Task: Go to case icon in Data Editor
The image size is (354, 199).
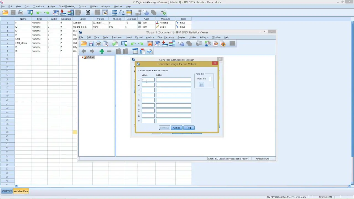Action: pos(56,12)
